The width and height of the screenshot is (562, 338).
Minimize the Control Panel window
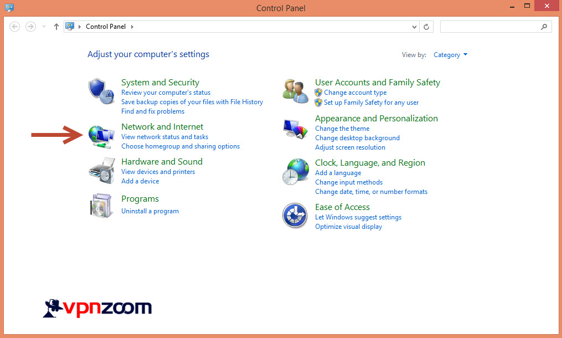513,6
